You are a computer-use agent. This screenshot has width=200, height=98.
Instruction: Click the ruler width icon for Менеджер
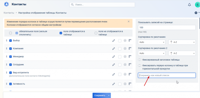[x=130, y=56]
